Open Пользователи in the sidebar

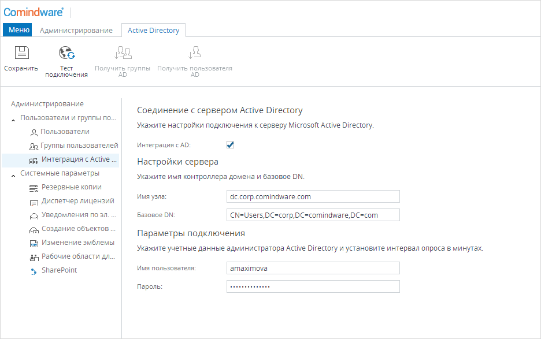65,132
